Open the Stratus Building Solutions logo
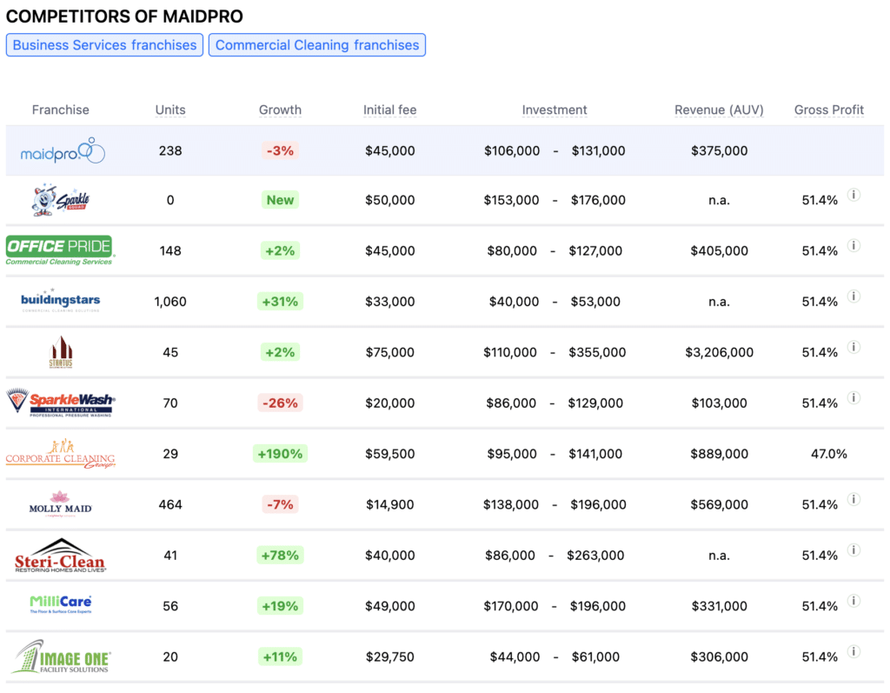Viewport: 890px width, 693px height. (61, 352)
